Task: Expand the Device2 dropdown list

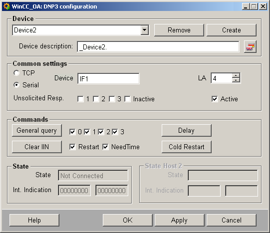Action: click(144, 30)
